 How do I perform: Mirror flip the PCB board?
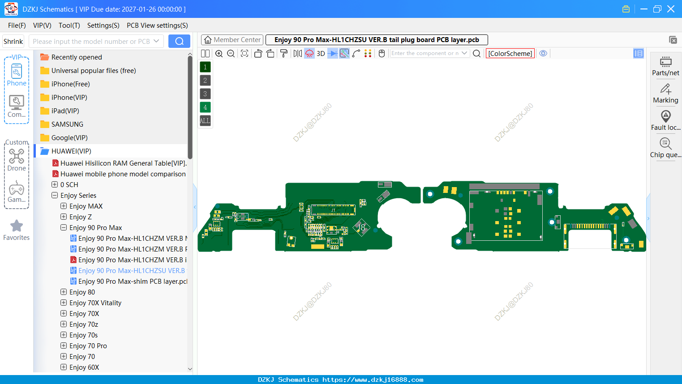tap(298, 53)
